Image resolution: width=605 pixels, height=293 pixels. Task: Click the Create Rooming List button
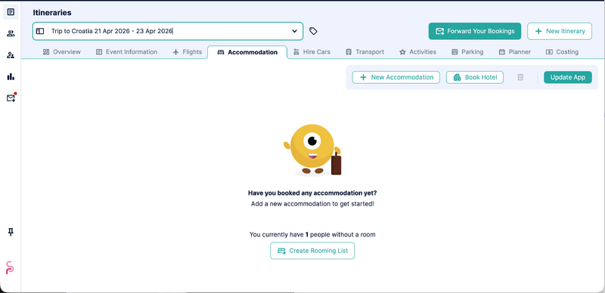tap(312, 251)
